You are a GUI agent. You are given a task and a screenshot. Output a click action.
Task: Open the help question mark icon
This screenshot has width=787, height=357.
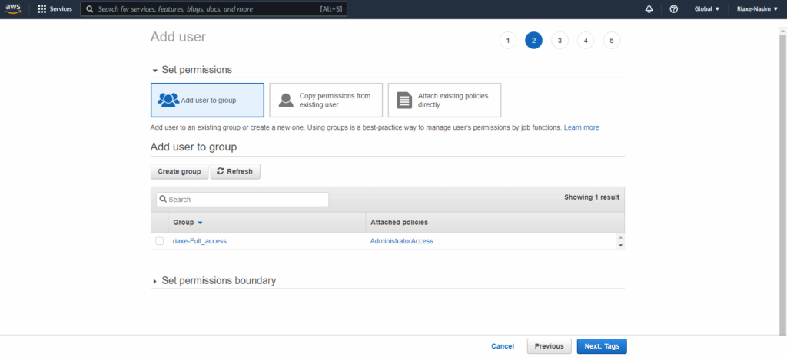(x=673, y=9)
